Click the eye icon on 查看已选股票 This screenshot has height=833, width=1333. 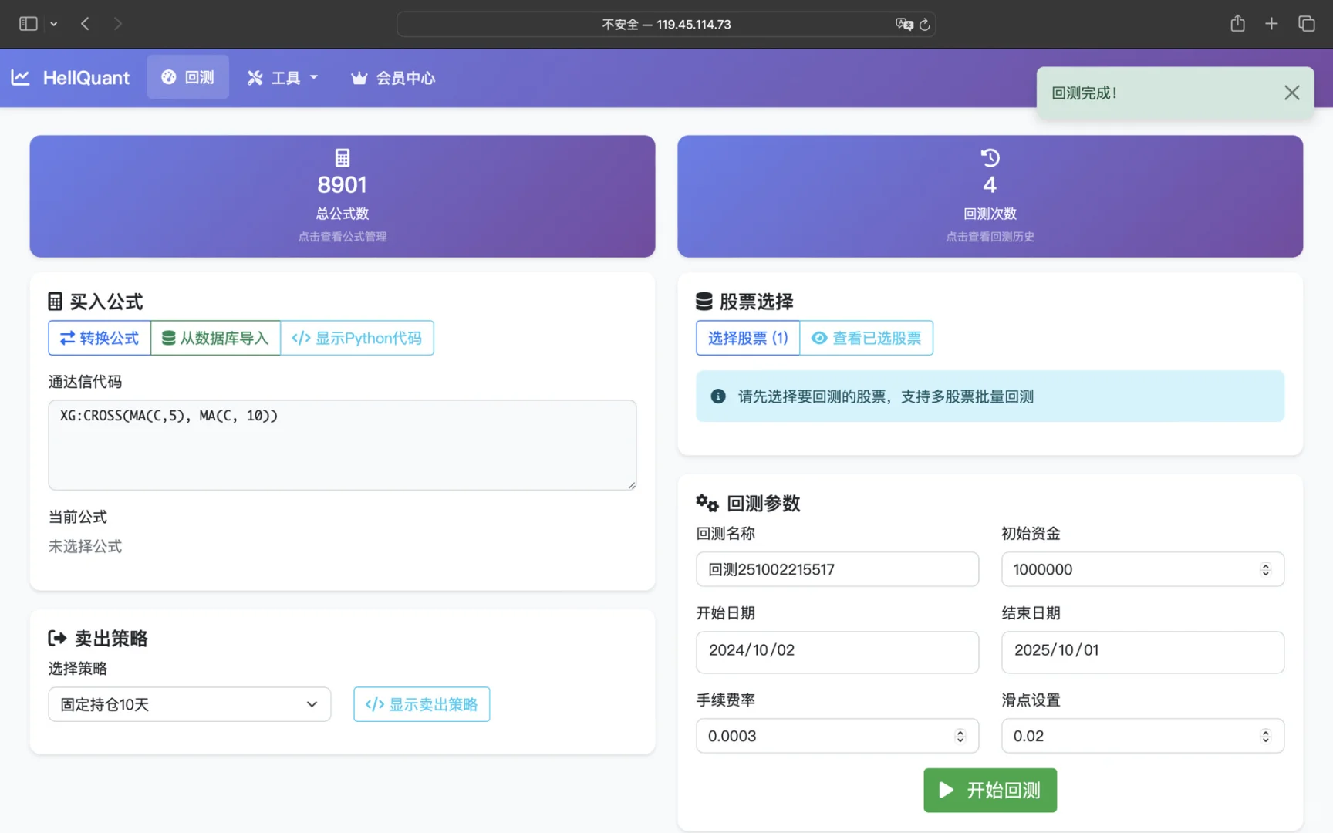(818, 338)
